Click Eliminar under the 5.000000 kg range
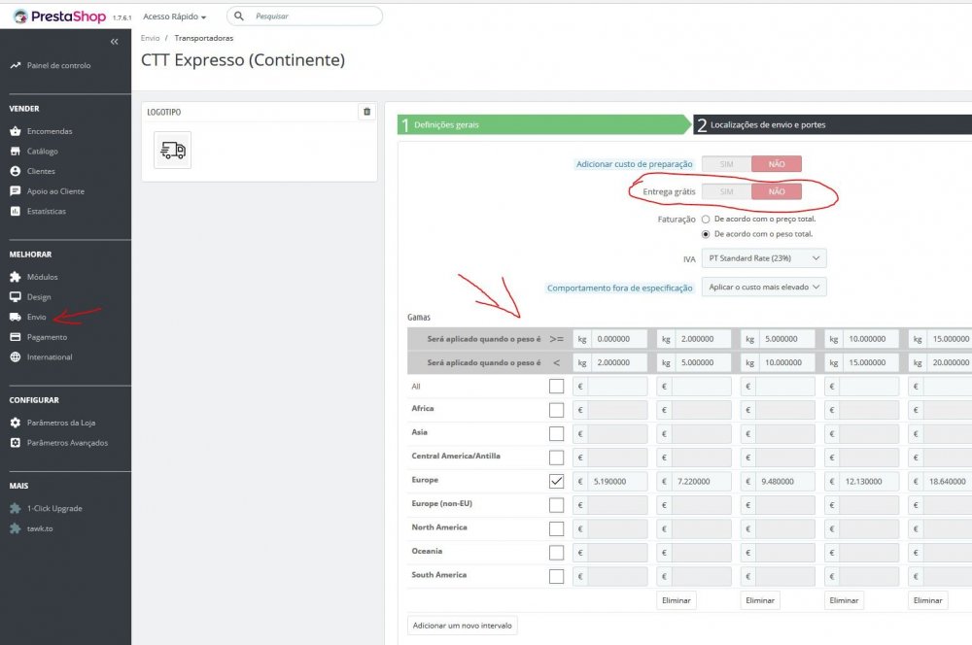 [760, 600]
